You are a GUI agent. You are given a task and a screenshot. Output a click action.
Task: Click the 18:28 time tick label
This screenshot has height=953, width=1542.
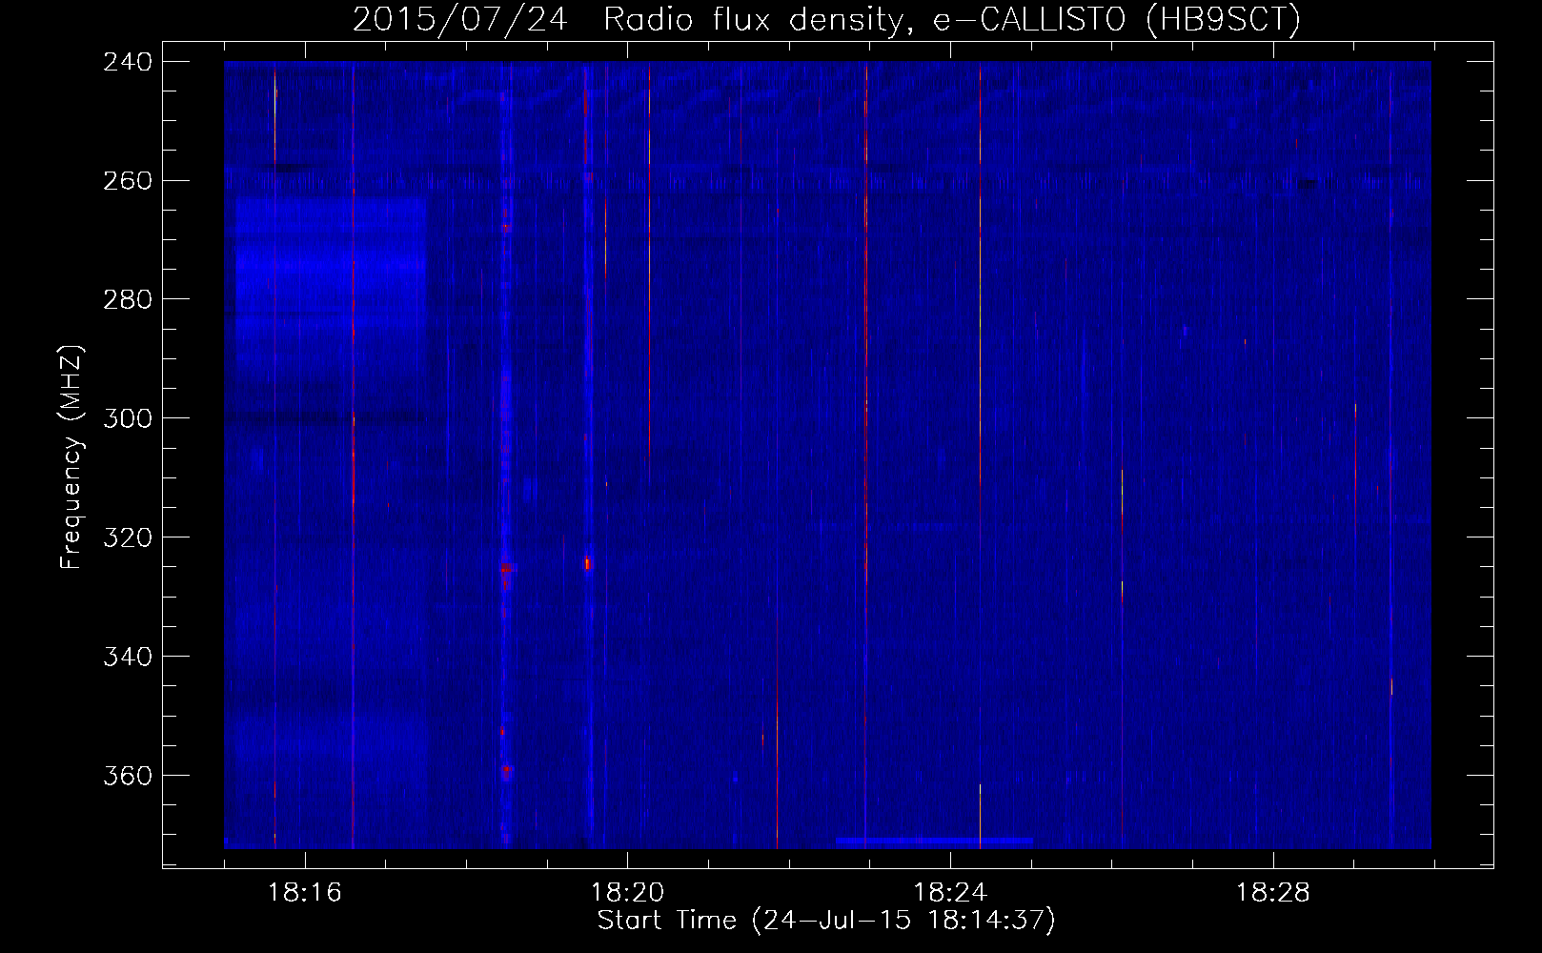(1273, 893)
